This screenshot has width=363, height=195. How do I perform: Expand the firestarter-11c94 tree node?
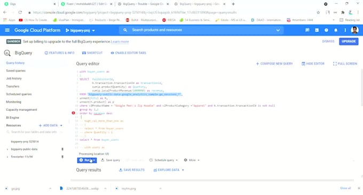(x=7, y=157)
